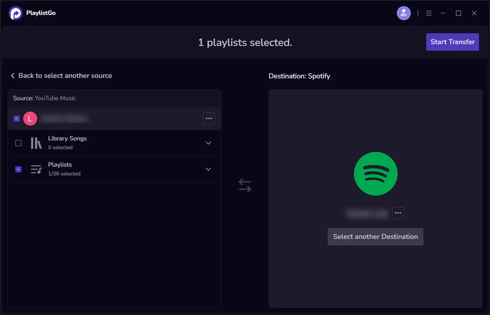Go back to select another source
Viewport: 490px width, 315px height.
(x=62, y=76)
